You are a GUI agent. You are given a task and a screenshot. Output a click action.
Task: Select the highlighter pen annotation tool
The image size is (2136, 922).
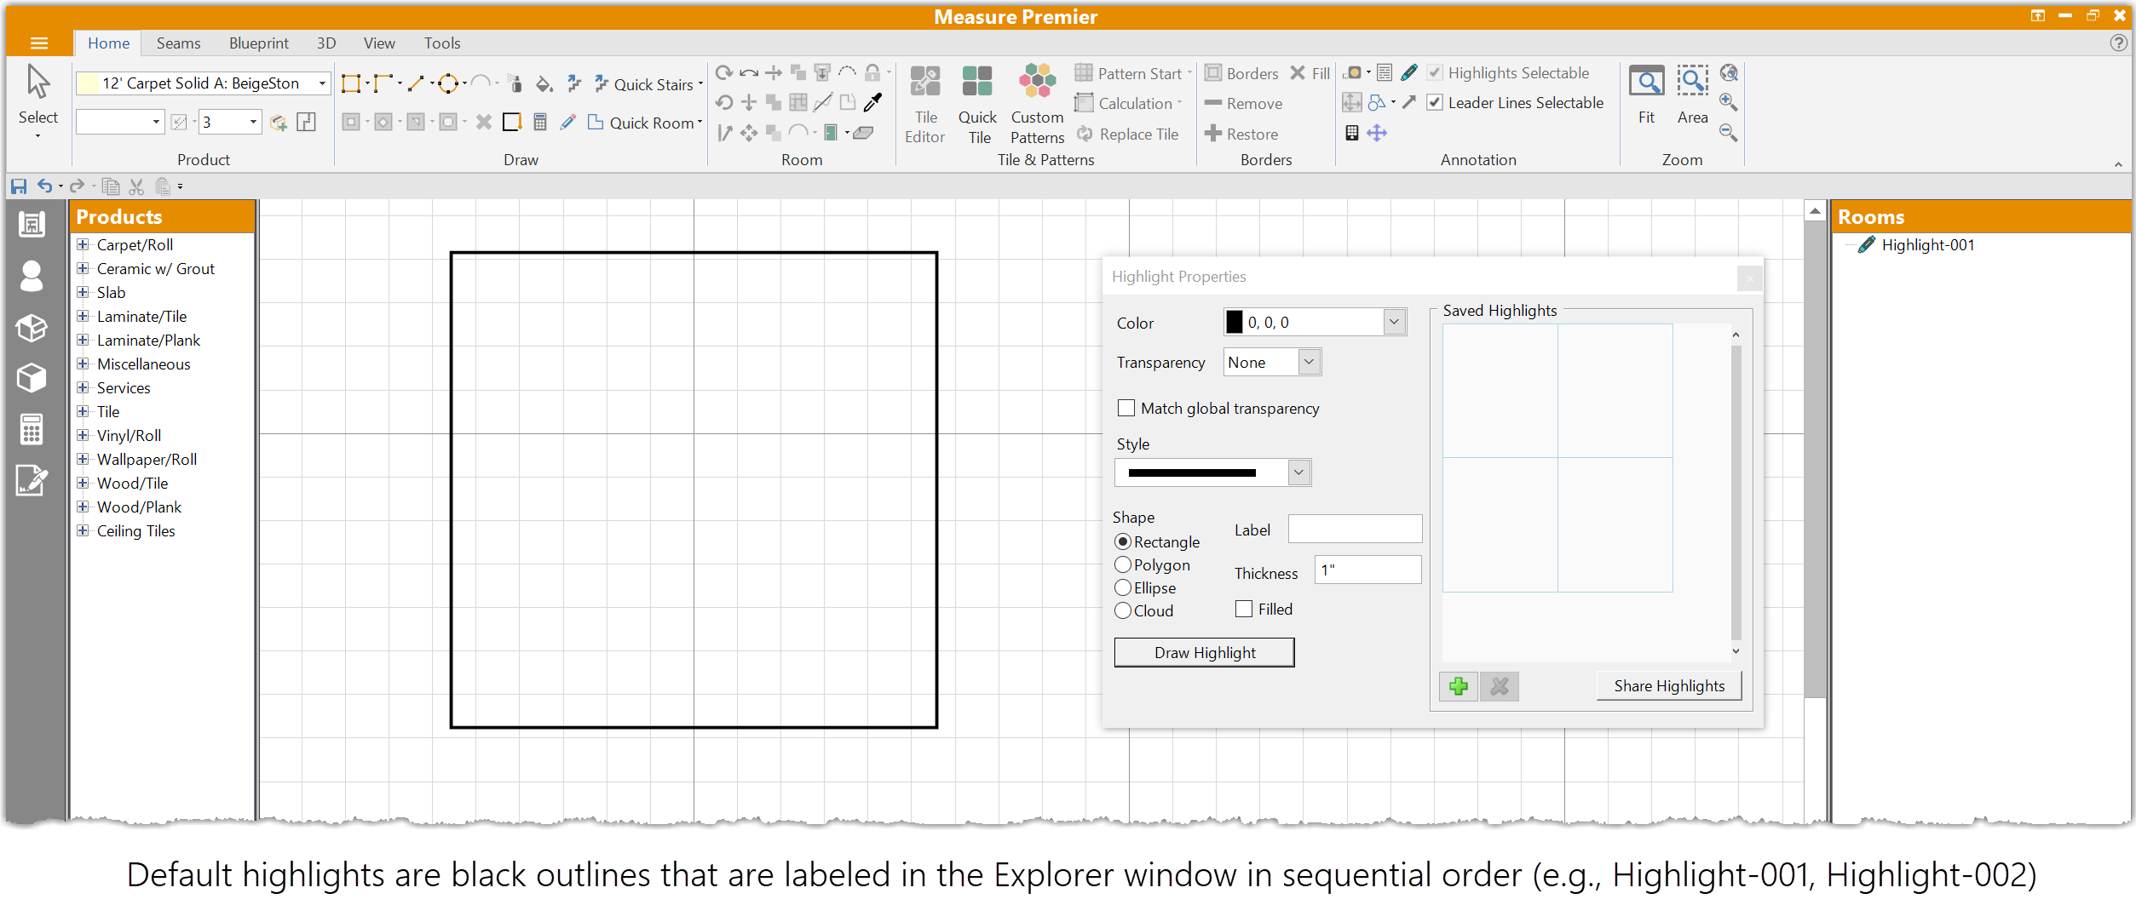[1409, 73]
